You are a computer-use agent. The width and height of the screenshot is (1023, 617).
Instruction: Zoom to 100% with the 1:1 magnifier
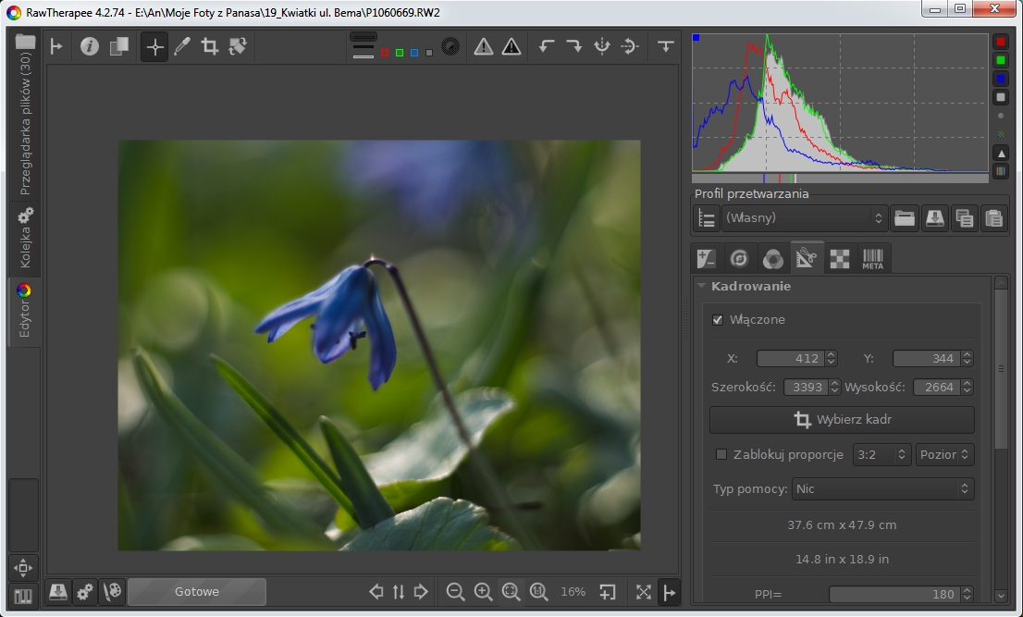538,592
